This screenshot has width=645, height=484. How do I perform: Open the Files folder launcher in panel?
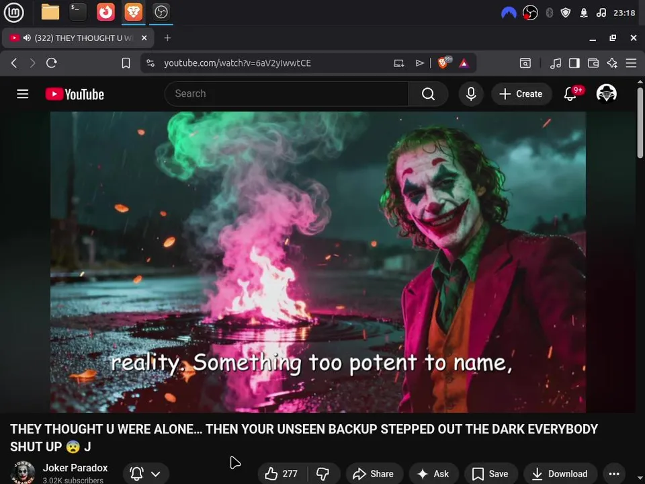50,12
